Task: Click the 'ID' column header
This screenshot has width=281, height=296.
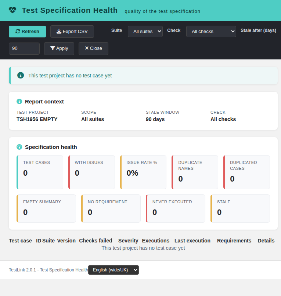Action: [39, 241]
